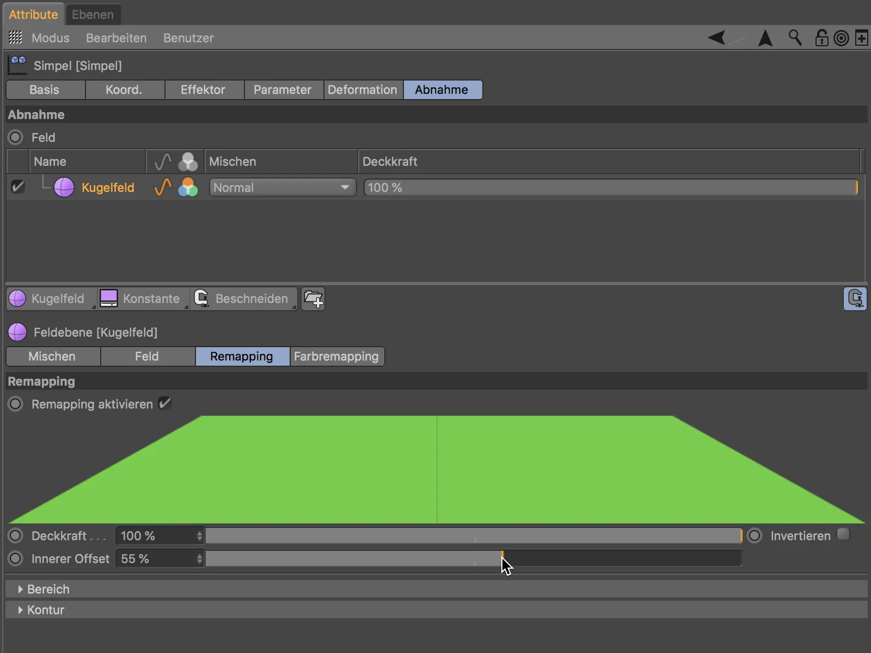Click the Feld animation dot
The image size is (871, 653).
(16, 137)
